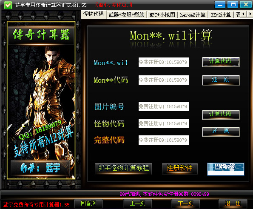Viewport: 253px width, 209px height.
Task: Open the 新手怪物计算教程 tutorial
Action: click(123, 169)
